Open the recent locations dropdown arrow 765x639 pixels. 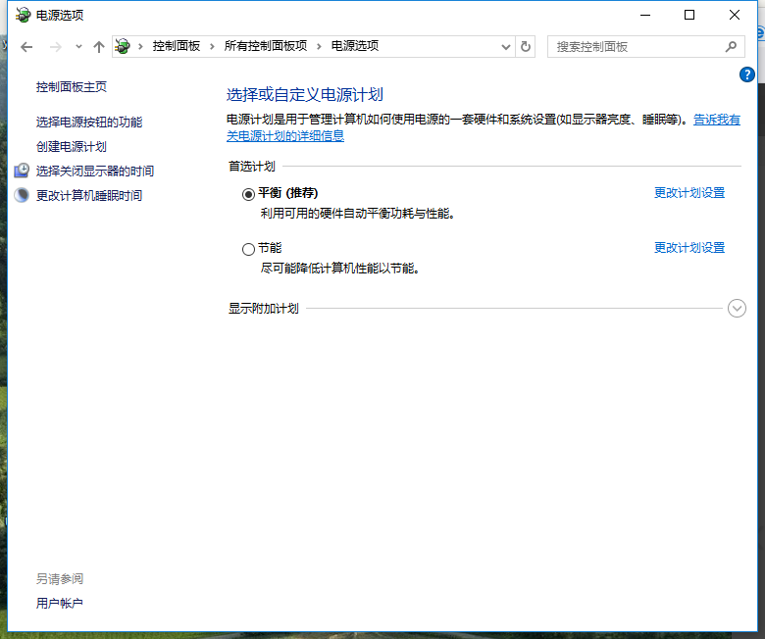[78, 47]
